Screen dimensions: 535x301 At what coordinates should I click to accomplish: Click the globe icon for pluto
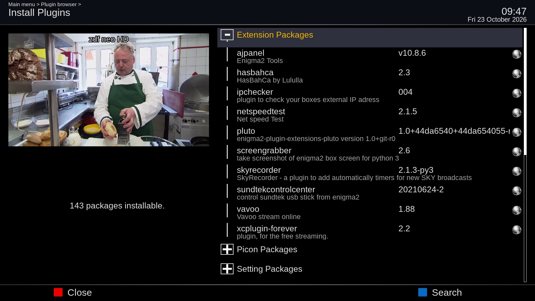[x=517, y=132]
